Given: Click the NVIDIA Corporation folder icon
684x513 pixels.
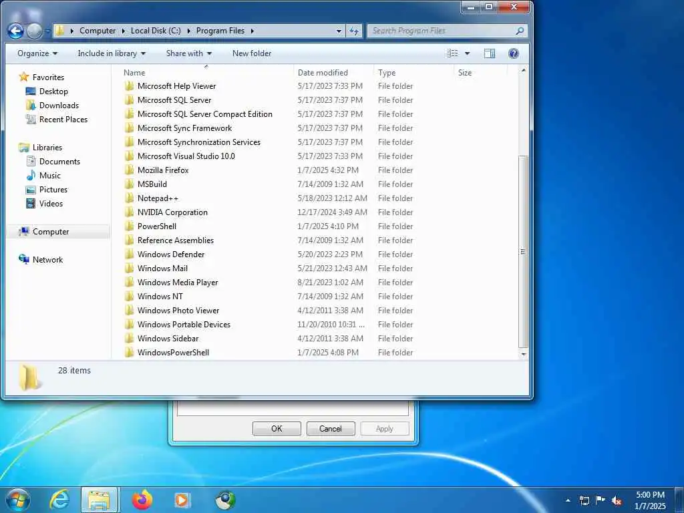Looking at the screenshot, I should click(x=129, y=212).
